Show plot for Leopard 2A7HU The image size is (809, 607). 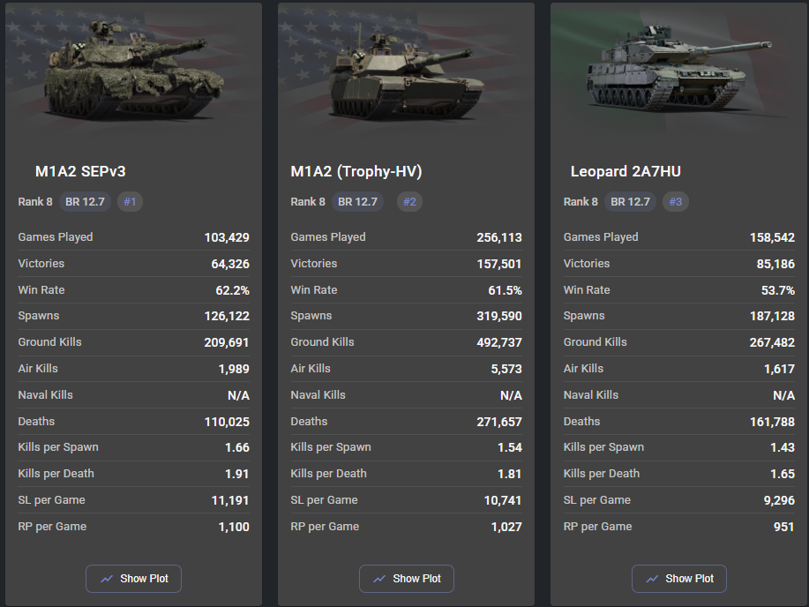tap(679, 579)
